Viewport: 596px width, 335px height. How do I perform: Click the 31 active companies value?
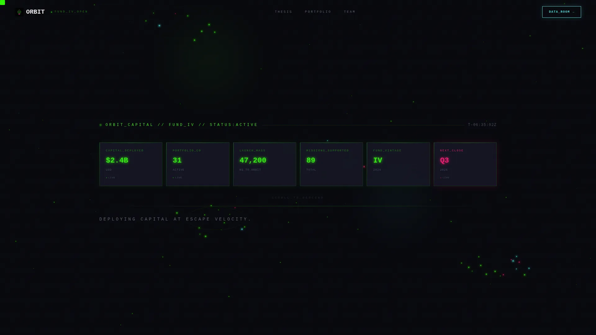177,160
